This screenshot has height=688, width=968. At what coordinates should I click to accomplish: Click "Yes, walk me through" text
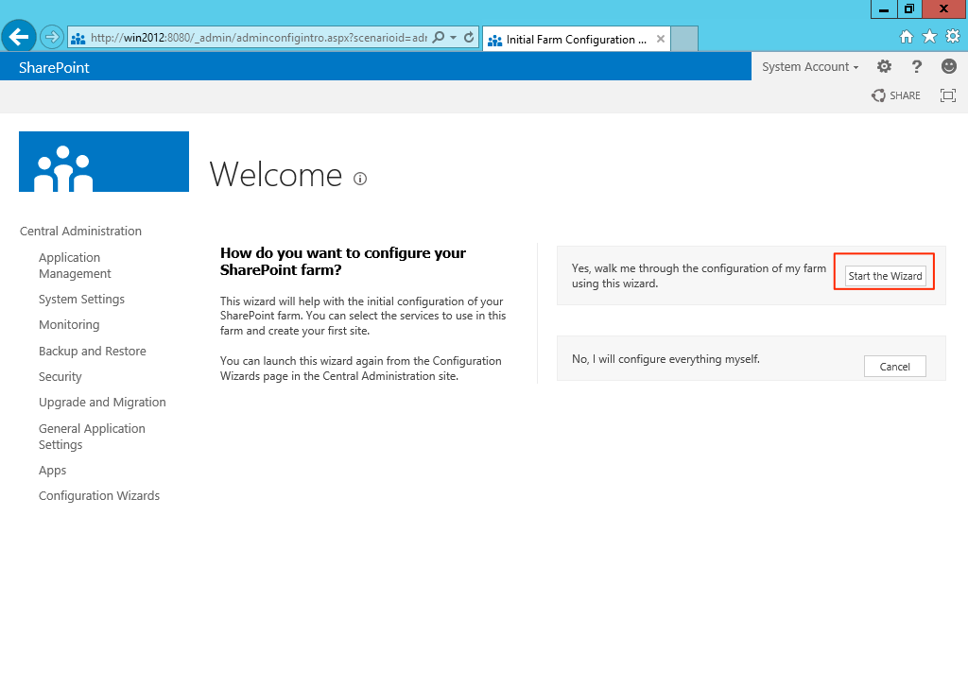699,276
